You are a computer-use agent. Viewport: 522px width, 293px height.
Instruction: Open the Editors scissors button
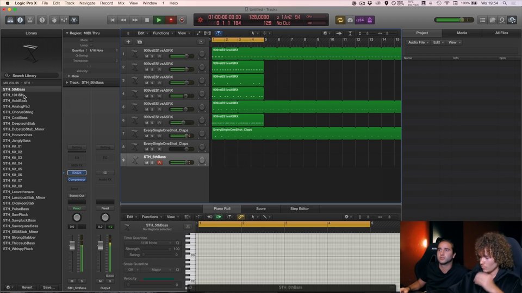(74, 20)
